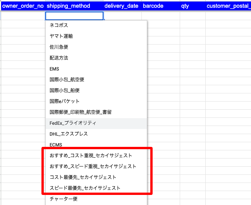The width and height of the screenshot is (251, 205).
Task: Pick the highlighted FedEx_プライオリティ option
Action: [x=73, y=123]
